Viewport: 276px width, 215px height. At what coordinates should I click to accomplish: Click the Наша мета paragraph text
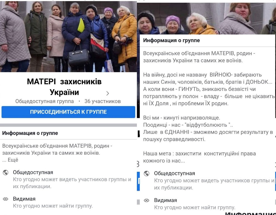tap(199, 157)
